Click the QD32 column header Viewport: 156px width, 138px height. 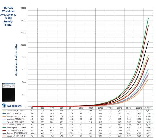tap(81, 108)
